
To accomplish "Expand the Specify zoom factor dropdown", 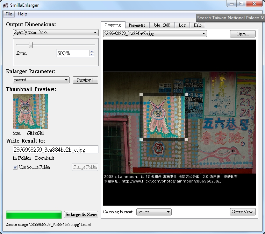I will click(56, 33).
